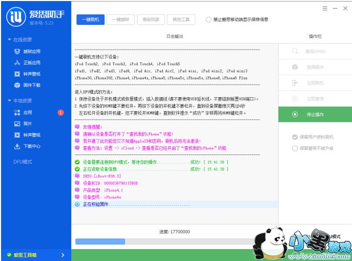Open the 爱思工具箱 label at the sidebar bottom
Viewport: 352px width, 261px height.
click(25, 255)
